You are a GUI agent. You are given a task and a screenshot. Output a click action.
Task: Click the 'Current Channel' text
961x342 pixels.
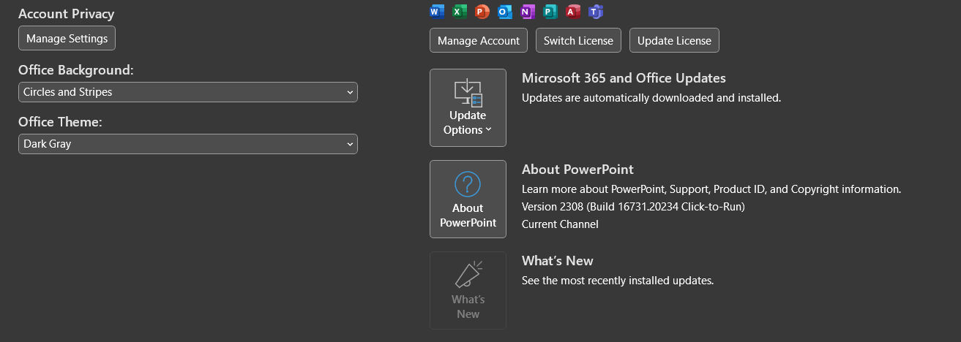tap(560, 224)
